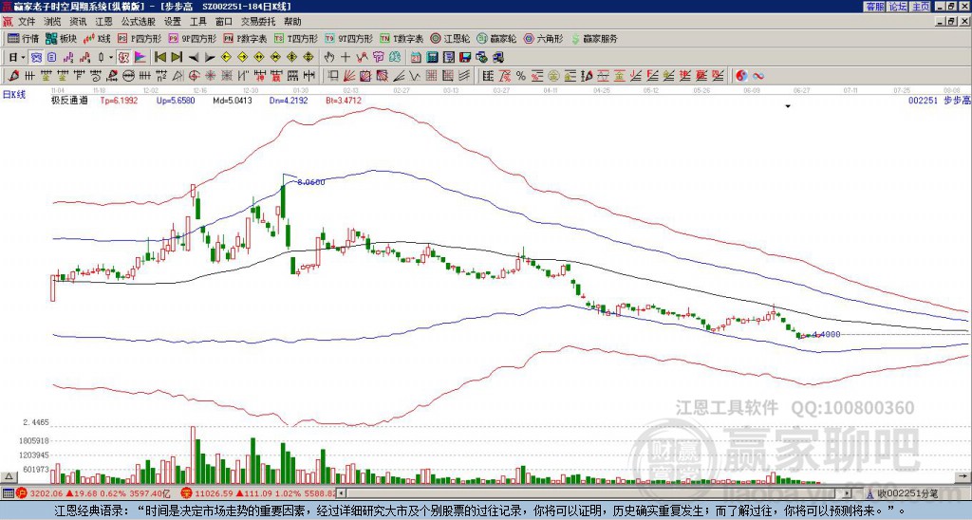Select the Gann fan lines tool
The height and width of the screenshot is (520, 972).
tap(349, 76)
